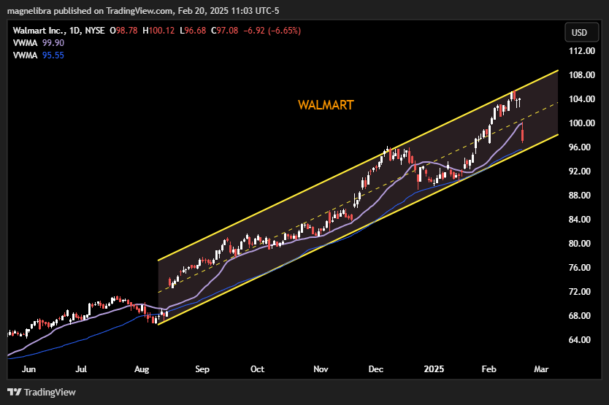Screen dimensions: 609x405
Task: Click the high price value H100.12
Action: click(x=158, y=31)
